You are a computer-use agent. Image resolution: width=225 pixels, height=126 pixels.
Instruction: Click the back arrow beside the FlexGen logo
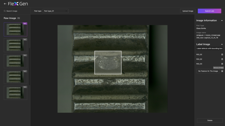click(x=5, y=4)
